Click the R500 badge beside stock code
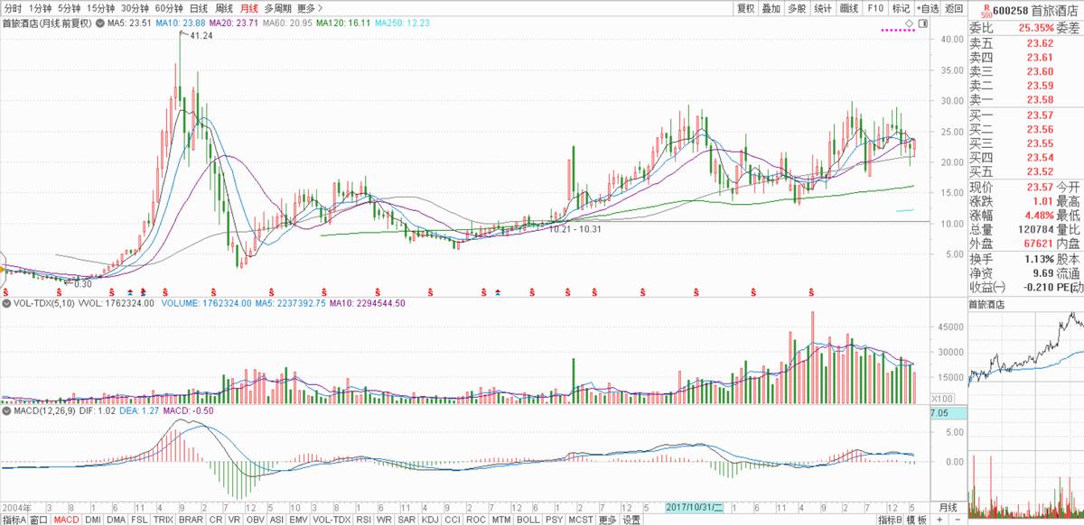The height and width of the screenshot is (525, 1084). (986, 9)
